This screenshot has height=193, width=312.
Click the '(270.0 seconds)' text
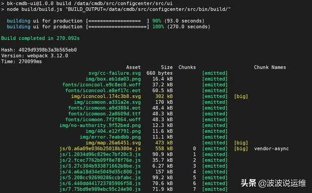189,27
